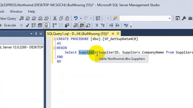Open the find combo box dropdown
Screen dimensions: 193x108
[169, 19]
